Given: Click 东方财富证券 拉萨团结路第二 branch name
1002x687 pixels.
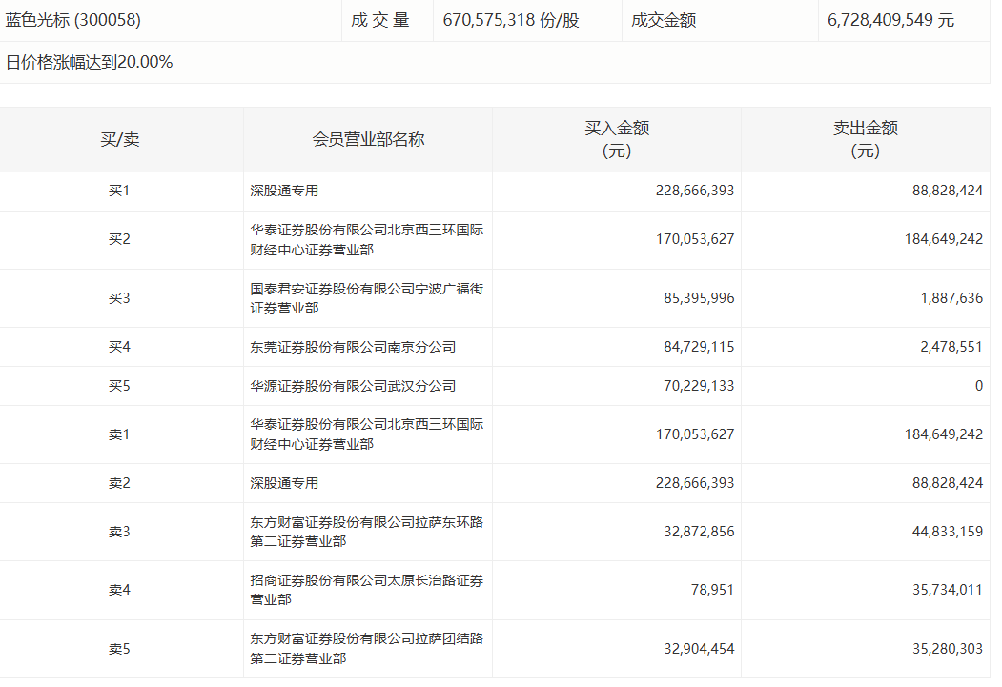Looking at the screenshot, I should point(366,648).
